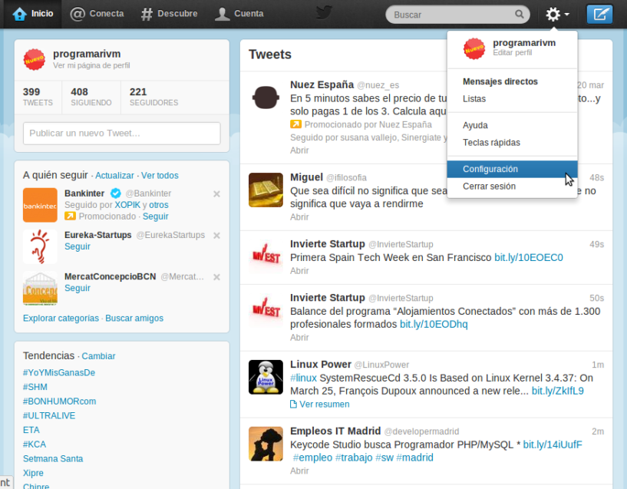Dismiss the MercatConcepcioBCN suggestion

point(216,277)
